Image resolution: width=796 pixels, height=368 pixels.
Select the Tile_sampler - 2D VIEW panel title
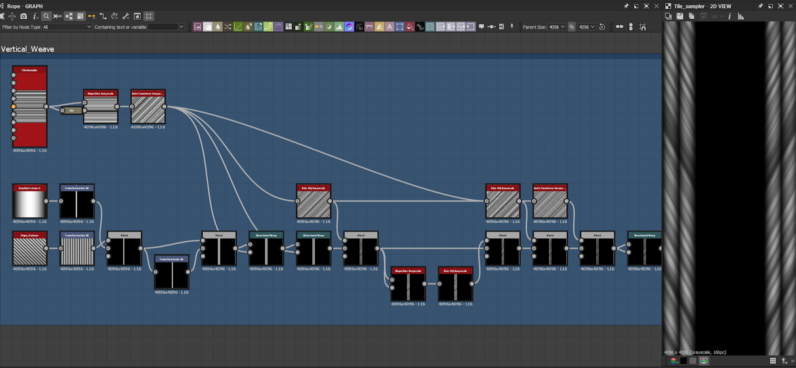(x=702, y=6)
